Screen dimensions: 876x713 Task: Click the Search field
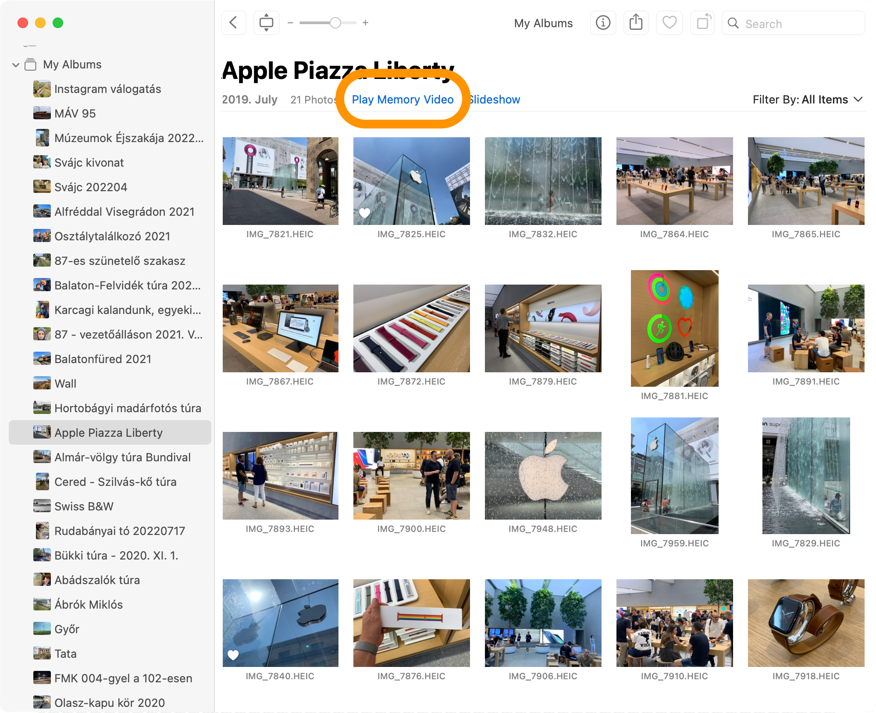794,23
